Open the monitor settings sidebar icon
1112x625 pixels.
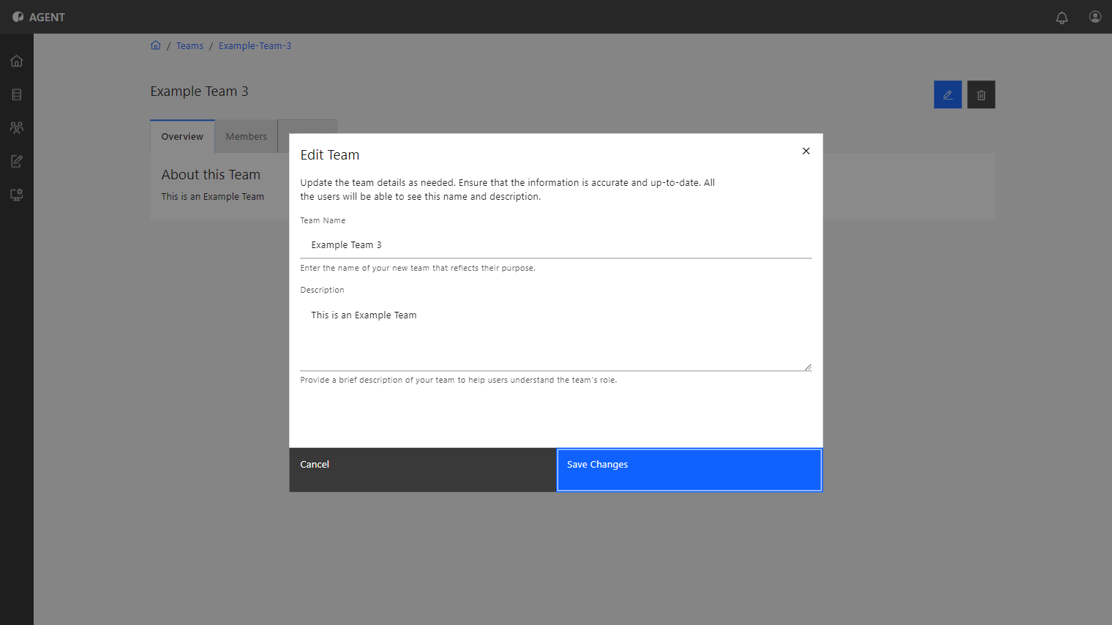17,195
